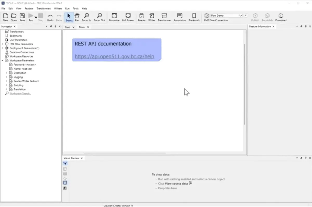Image resolution: width=312 pixels, height=207 pixels.
Task: Expand the Logging parameter group
Action: click(7, 77)
